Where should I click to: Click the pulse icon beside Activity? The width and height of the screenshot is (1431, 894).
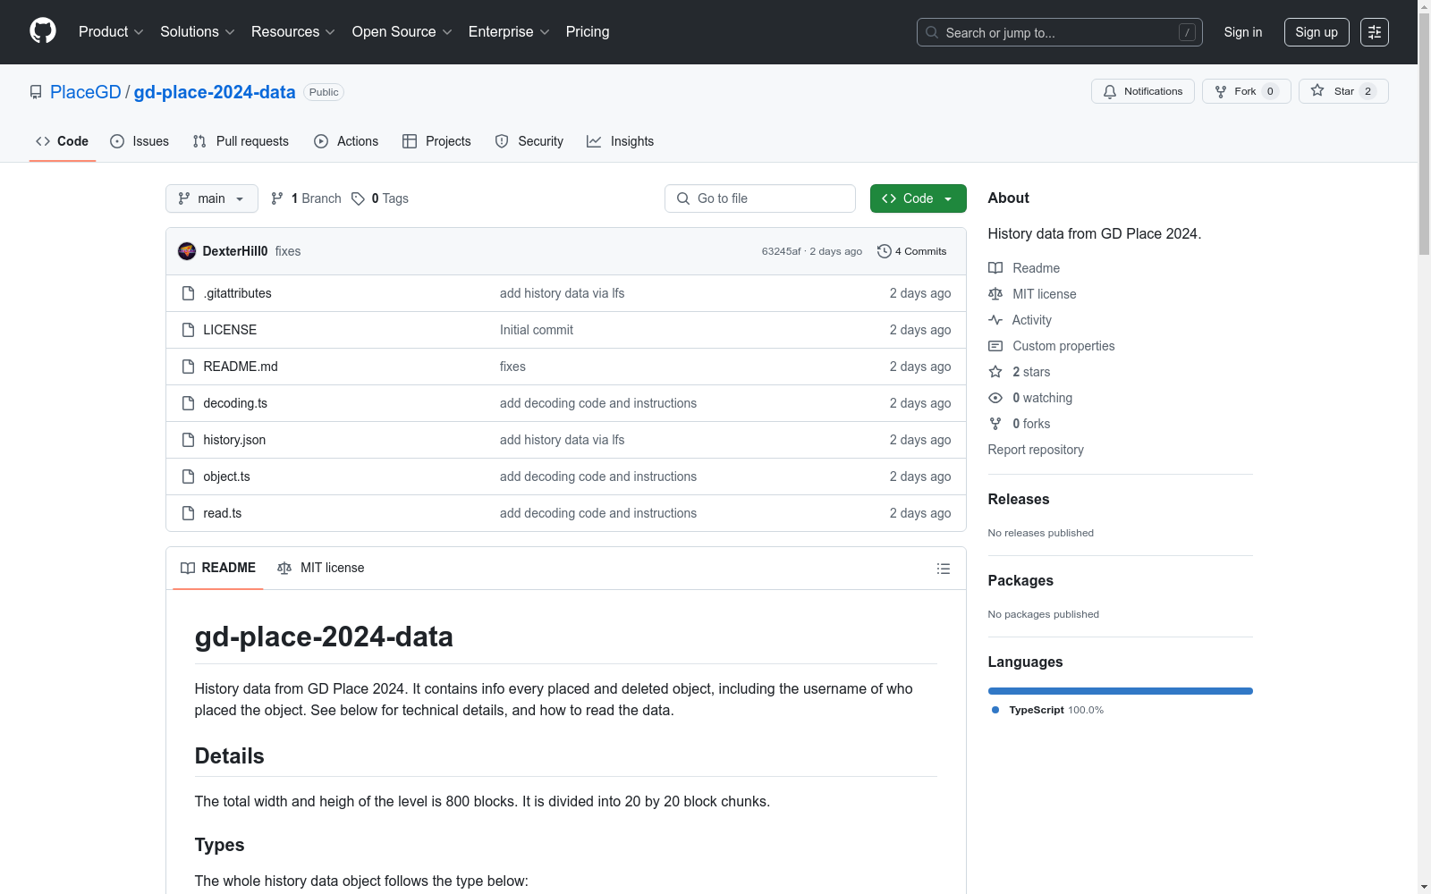coord(995,320)
